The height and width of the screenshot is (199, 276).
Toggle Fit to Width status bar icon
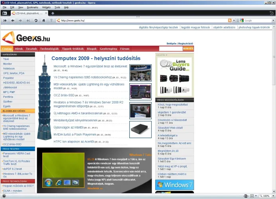click(x=246, y=196)
